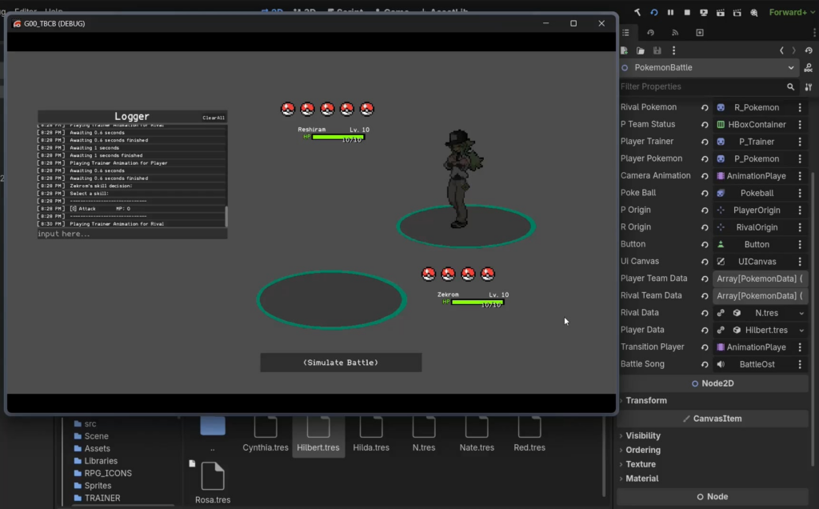Viewport: 819px width, 509px height.
Task: Create a new resource in the Inspector
Action: click(625, 50)
